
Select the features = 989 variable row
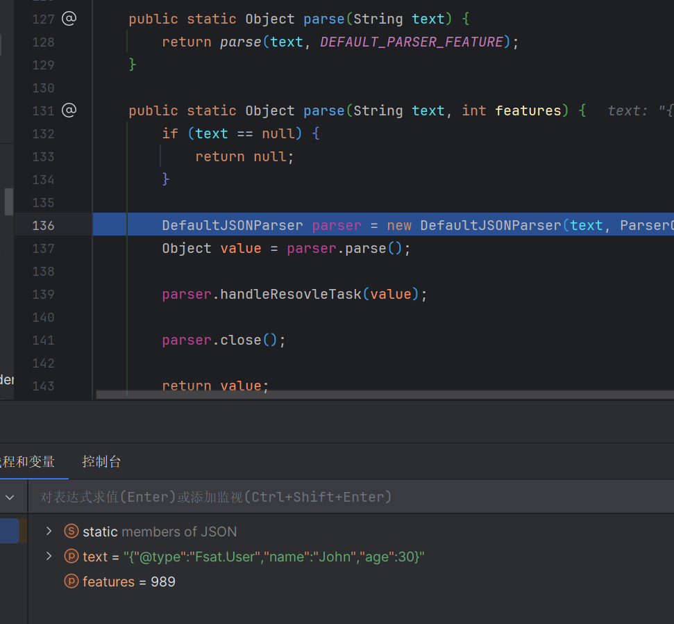point(128,582)
